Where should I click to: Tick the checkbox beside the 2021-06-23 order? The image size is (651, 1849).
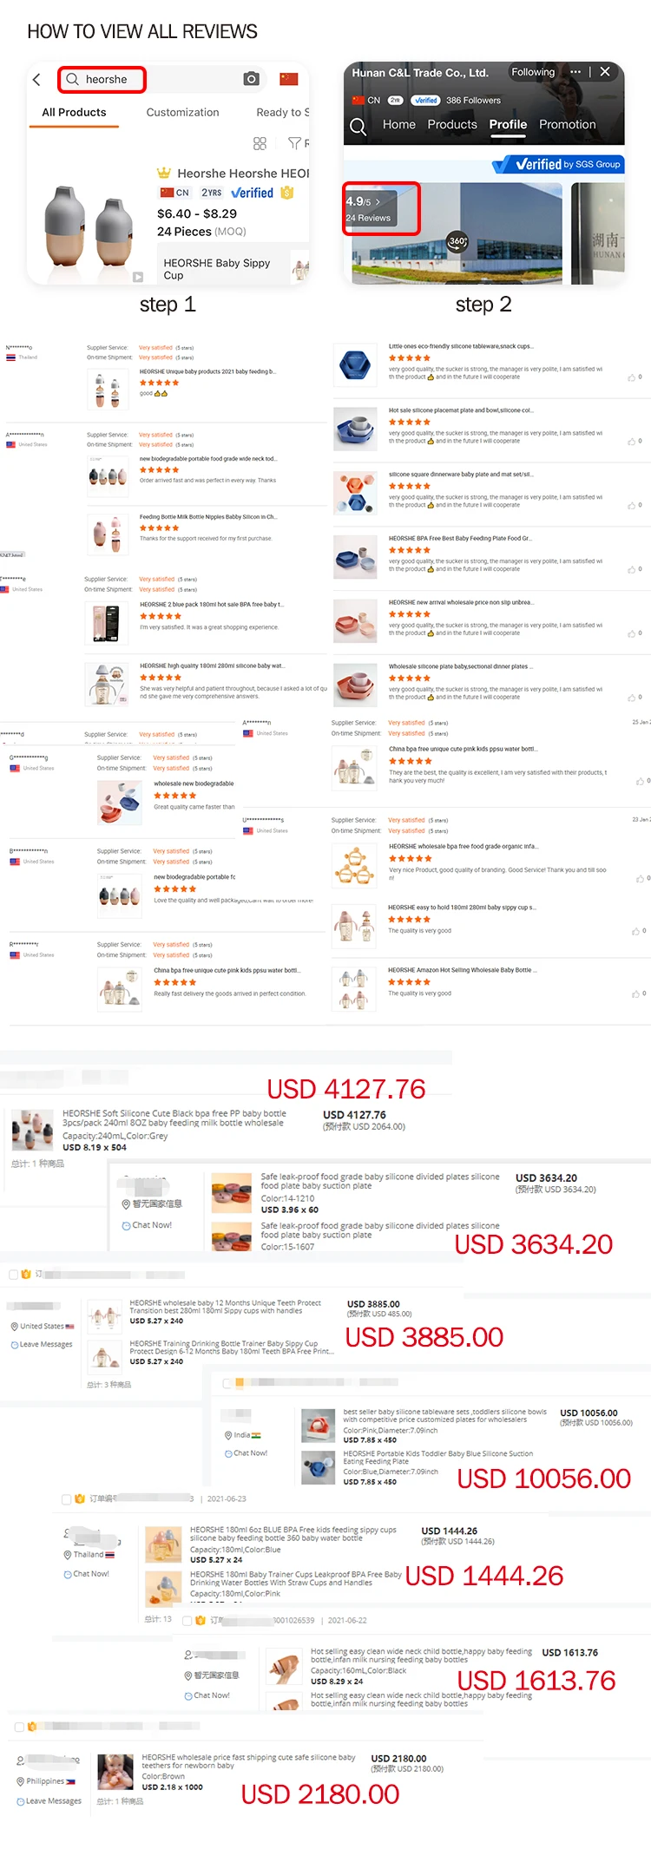(67, 1498)
